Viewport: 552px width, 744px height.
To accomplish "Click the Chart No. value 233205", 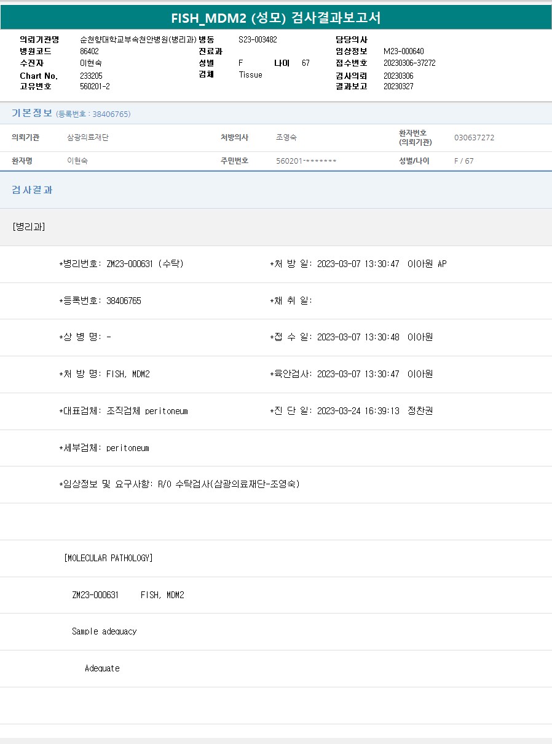I will [x=91, y=75].
